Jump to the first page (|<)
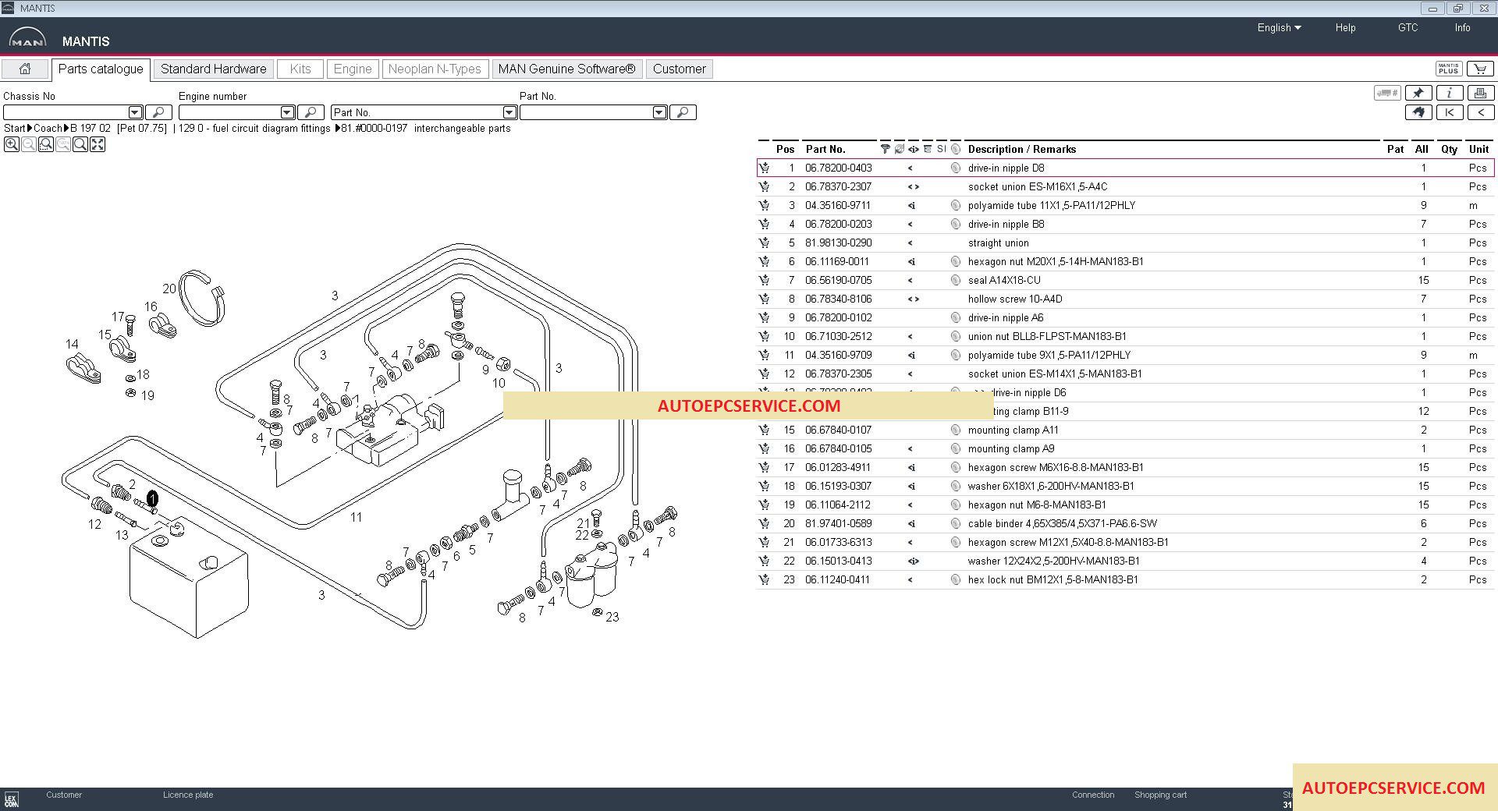This screenshot has width=1498, height=811. click(1450, 112)
